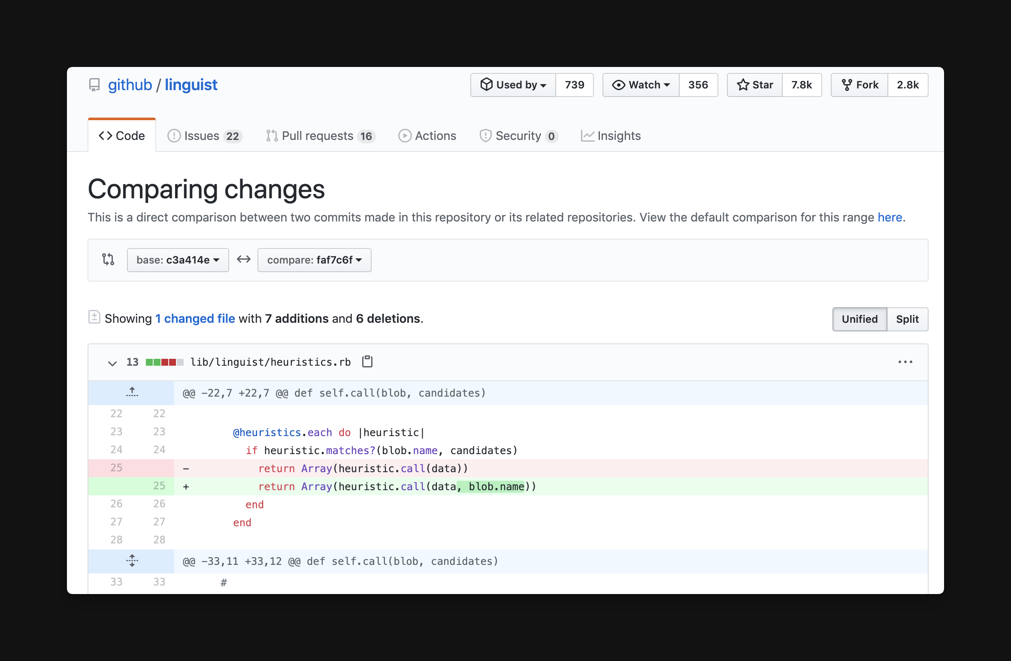The height and width of the screenshot is (661, 1011).
Task: Open the three-dot file options menu
Action: click(905, 362)
